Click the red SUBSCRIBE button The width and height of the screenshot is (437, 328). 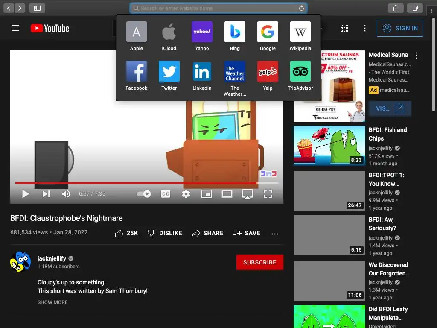260,262
